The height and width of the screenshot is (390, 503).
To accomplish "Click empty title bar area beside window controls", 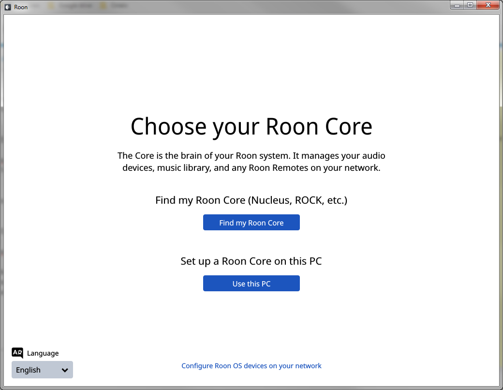I will (x=289, y=6).
